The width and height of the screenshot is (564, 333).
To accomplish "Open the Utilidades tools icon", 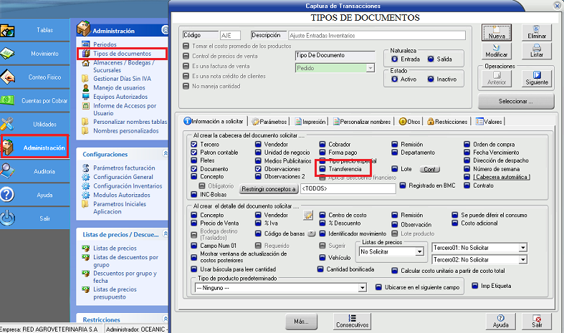I will 10,124.
